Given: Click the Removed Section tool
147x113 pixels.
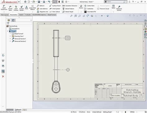Looking at the screenshot, I should (119, 8).
